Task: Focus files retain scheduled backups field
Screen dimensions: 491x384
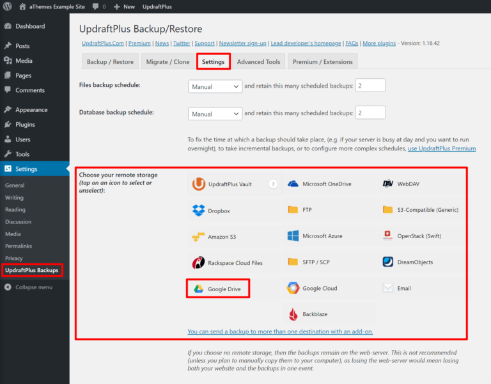Action: (370, 85)
